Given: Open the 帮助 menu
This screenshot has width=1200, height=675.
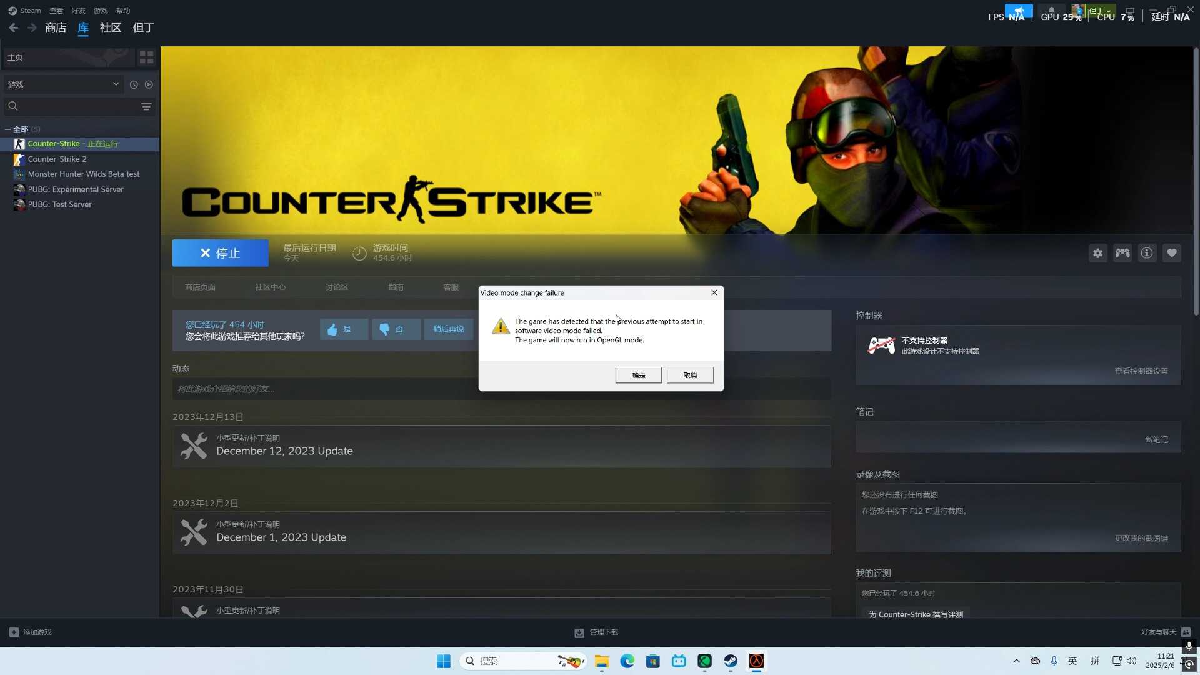Looking at the screenshot, I should click(x=123, y=11).
